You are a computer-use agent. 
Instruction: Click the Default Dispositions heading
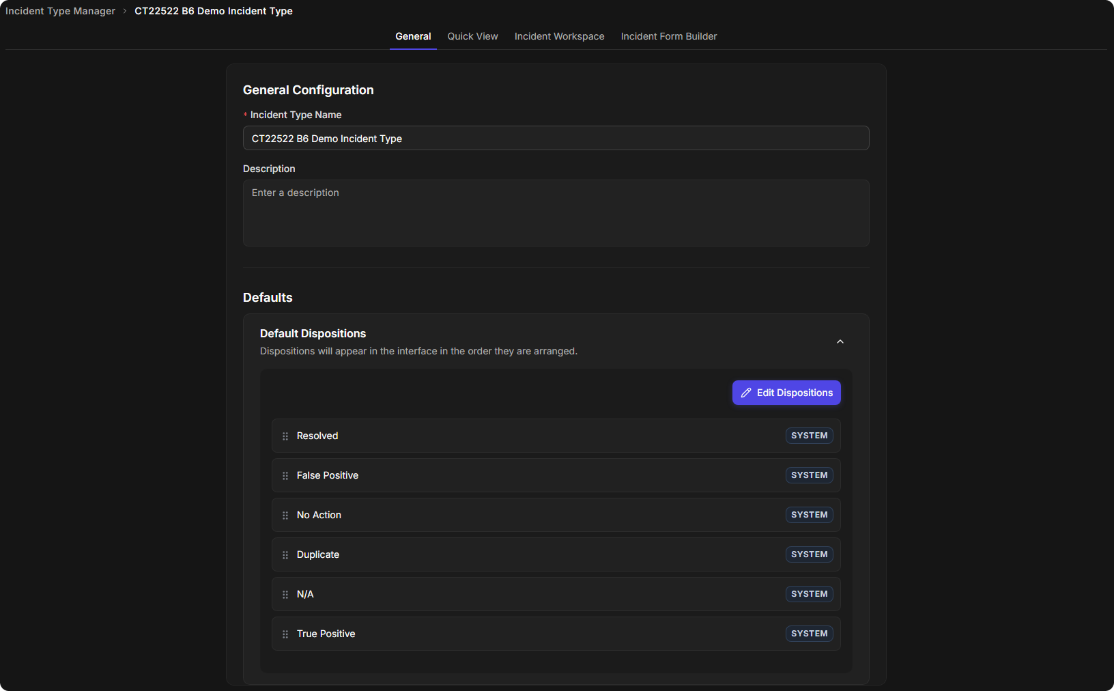click(313, 333)
